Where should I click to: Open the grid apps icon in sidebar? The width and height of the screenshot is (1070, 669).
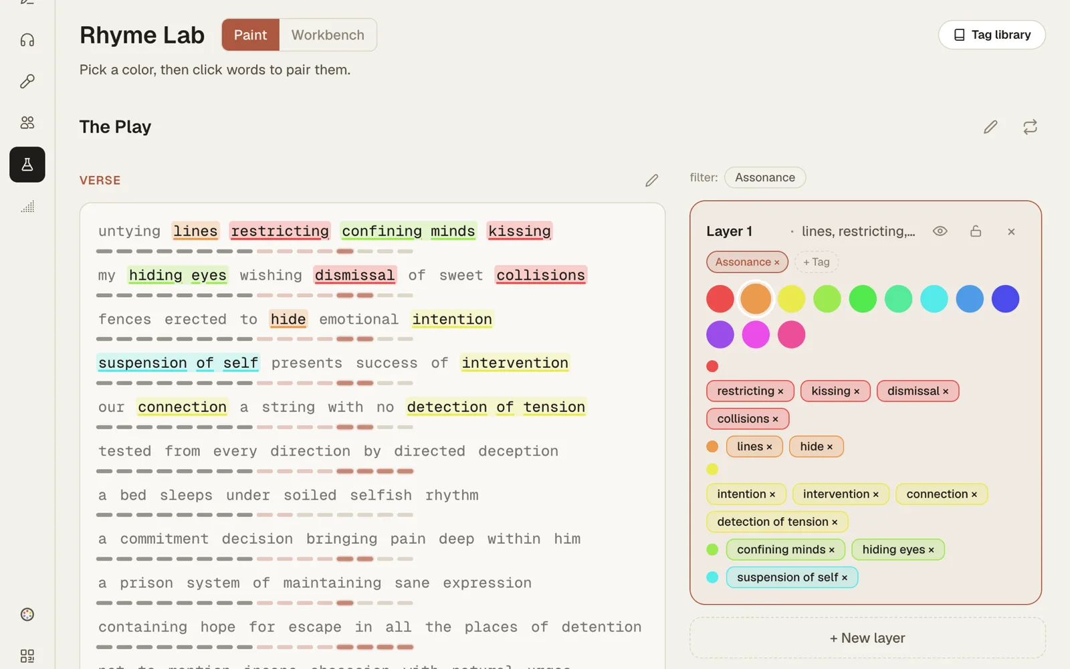click(x=27, y=656)
